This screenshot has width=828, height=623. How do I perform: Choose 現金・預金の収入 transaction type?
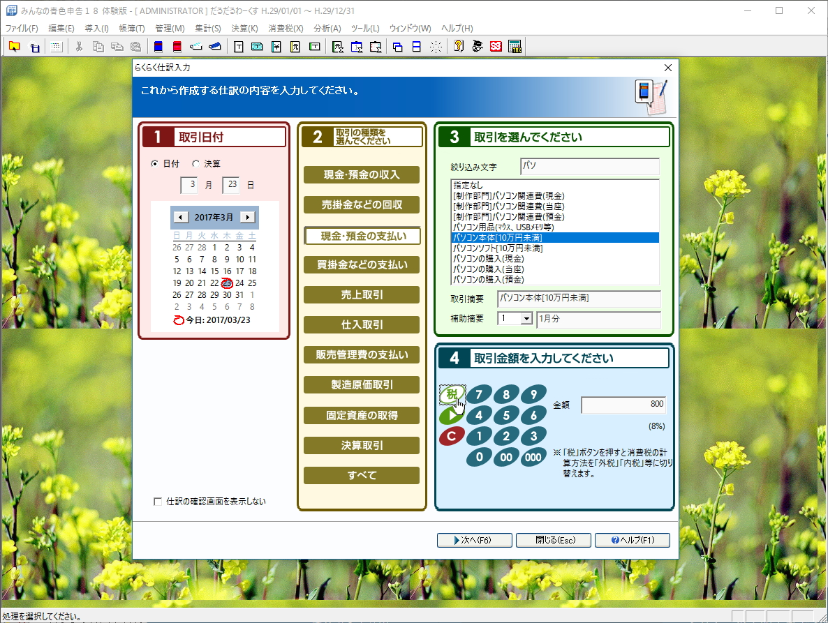pyautogui.click(x=362, y=174)
